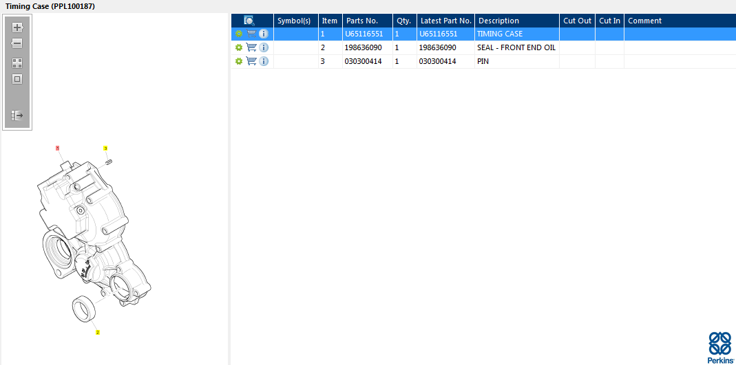The image size is (736, 365).
Task: Click the oil seal ring drawing
Action: point(85,309)
